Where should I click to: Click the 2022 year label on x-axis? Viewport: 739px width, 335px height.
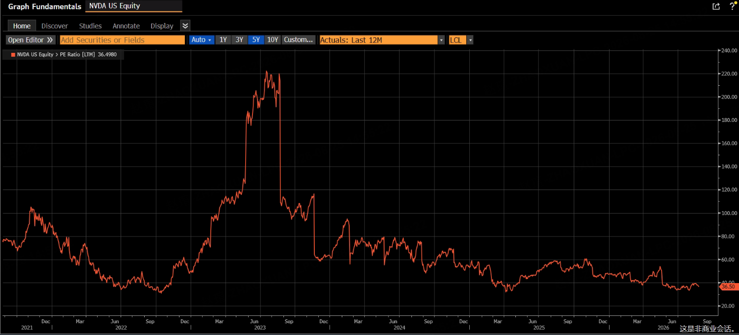coord(121,328)
